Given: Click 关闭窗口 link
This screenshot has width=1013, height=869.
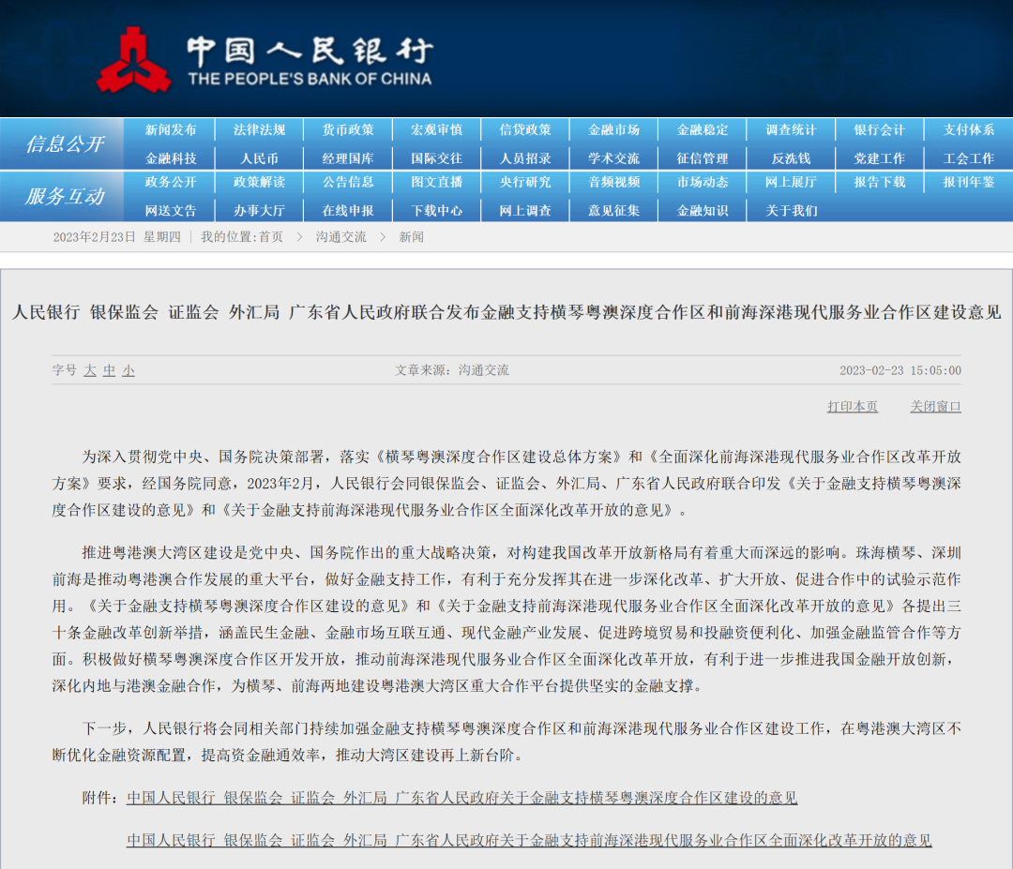Looking at the screenshot, I should (x=935, y=407).
